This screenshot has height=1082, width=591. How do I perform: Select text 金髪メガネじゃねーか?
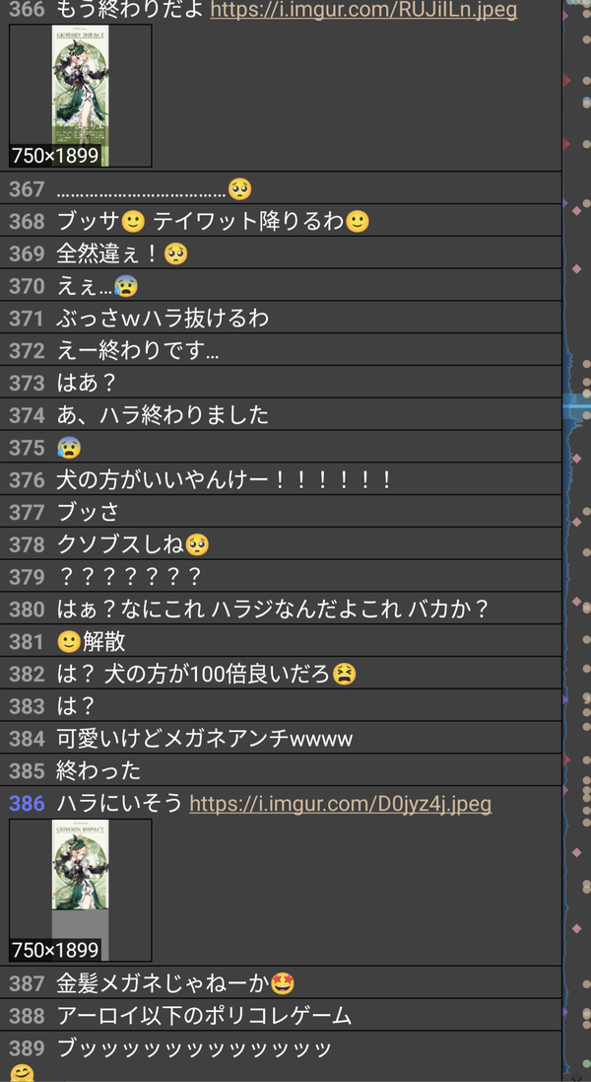[x=163, y=983]
